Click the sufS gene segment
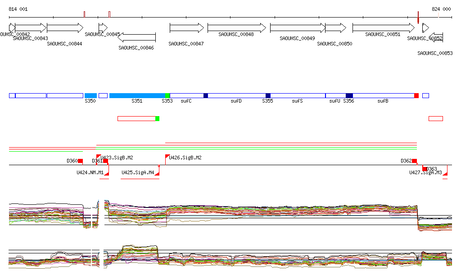The image size is (461, 275). (297, 95)
